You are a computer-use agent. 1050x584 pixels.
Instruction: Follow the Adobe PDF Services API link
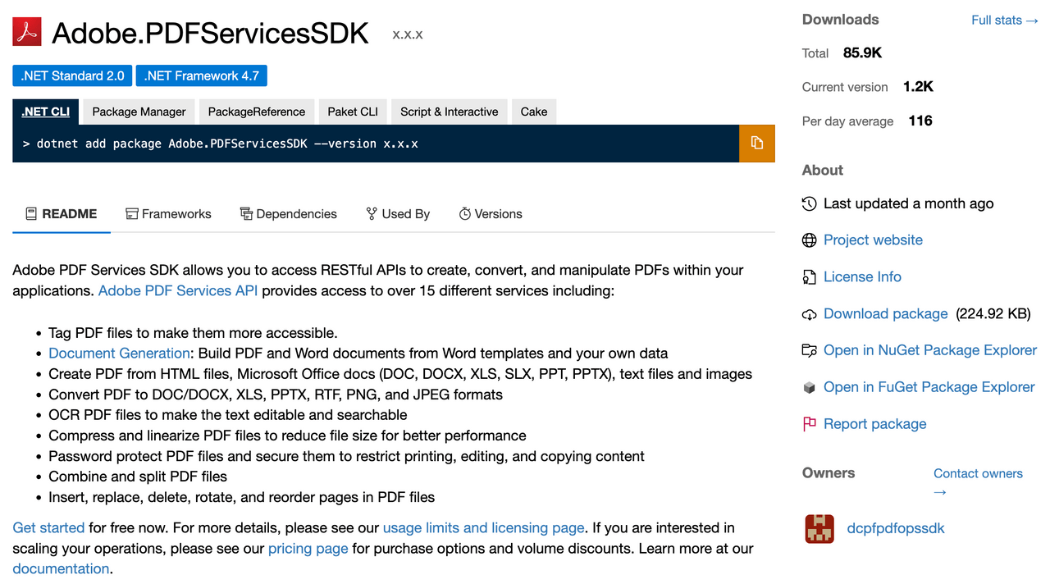point(178,290)
